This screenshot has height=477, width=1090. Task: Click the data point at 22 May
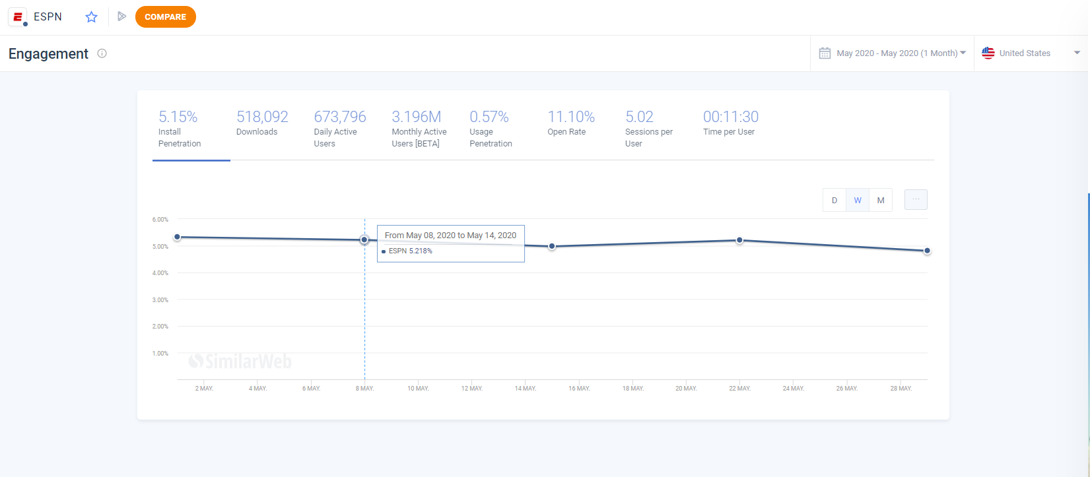739,240
